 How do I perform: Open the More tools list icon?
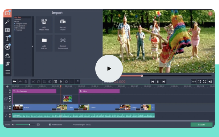(x=7, y=72)
